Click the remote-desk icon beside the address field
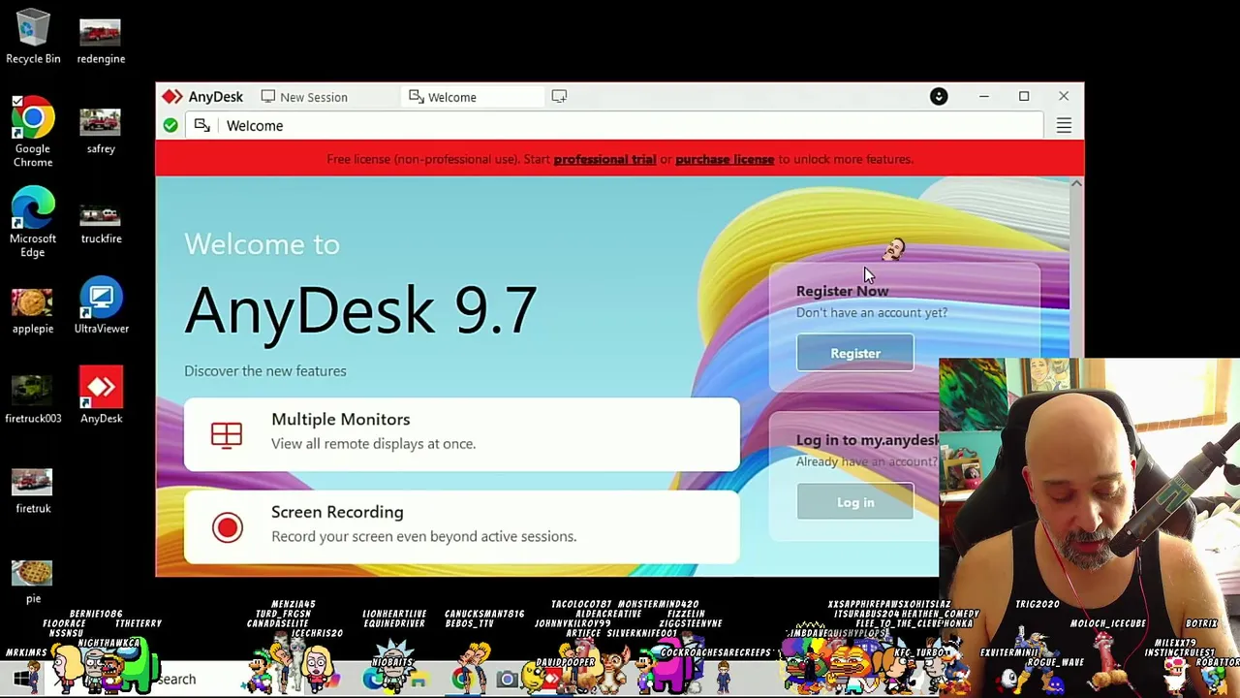 pyautogui.click(x=201, y=125)
